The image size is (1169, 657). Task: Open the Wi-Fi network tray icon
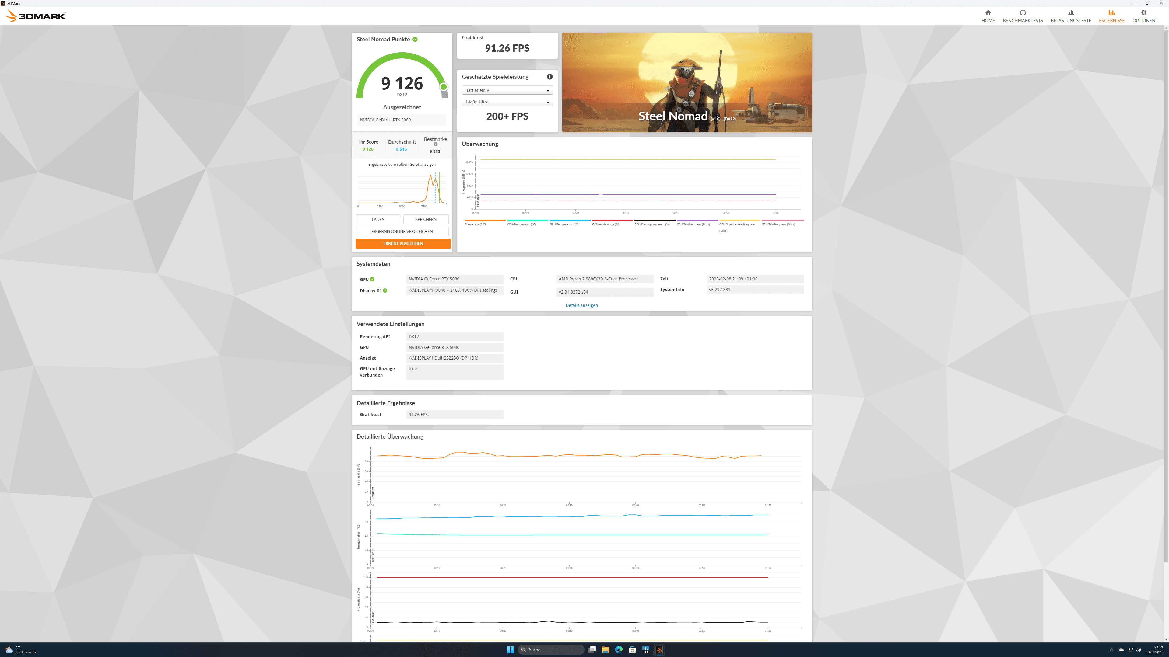1131,649
